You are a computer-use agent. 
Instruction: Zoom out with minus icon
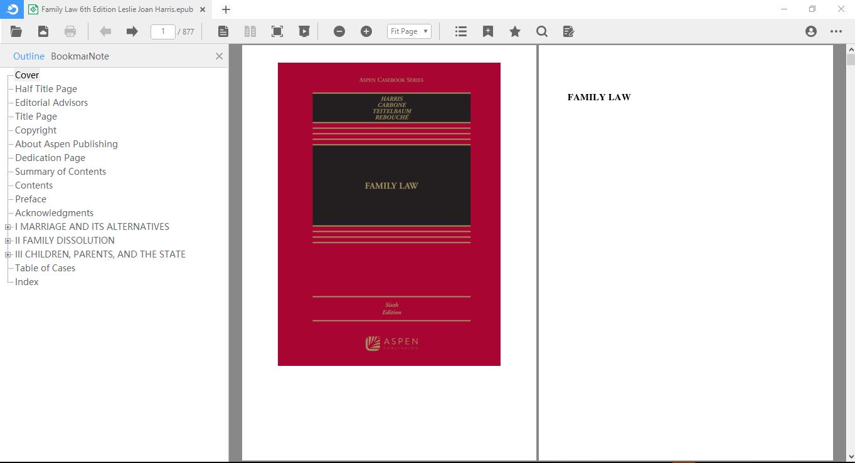[339, 31]
